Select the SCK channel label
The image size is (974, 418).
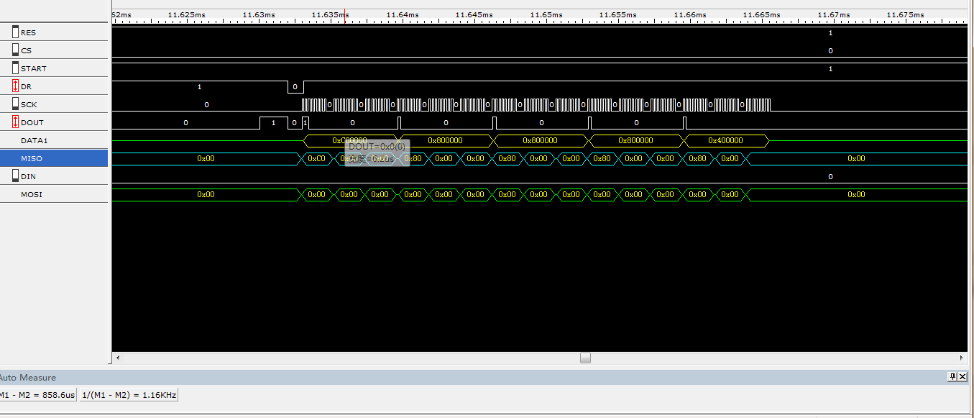pyautogui.click(x=29, y=104)
